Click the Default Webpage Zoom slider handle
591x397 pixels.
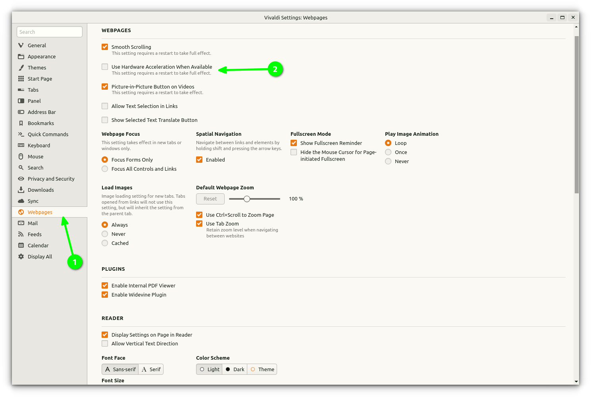coord(247,198)
